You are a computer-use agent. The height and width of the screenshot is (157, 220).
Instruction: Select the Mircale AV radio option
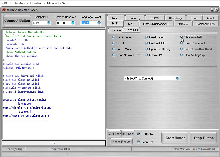pos(153,55)
